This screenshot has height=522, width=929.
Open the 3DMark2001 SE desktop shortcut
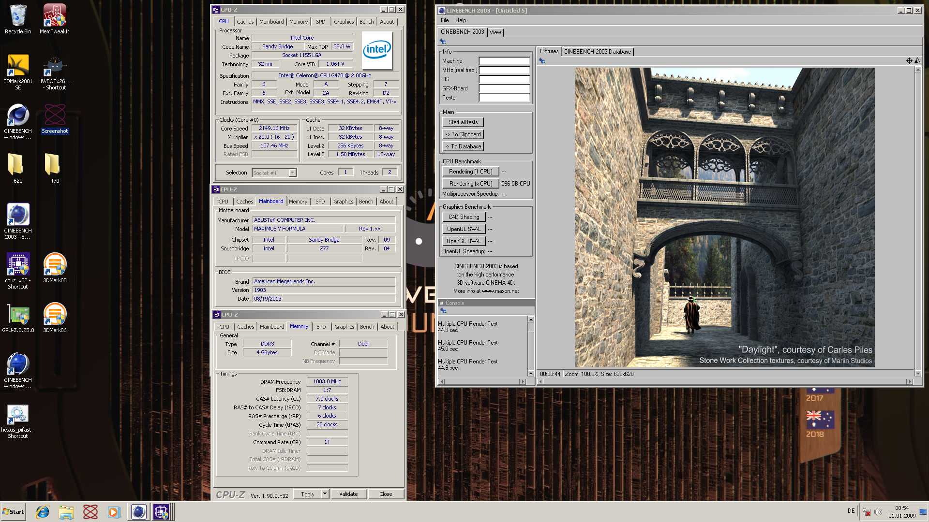18,72
